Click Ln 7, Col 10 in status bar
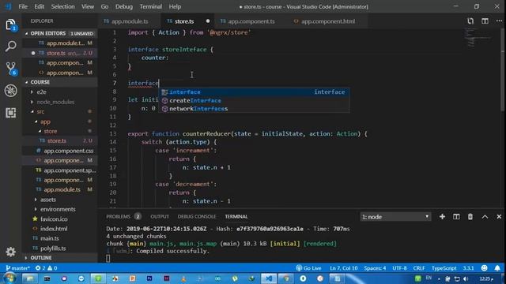Image resolution: width=506 pixels, height=284 pixels. pos(344,268)
